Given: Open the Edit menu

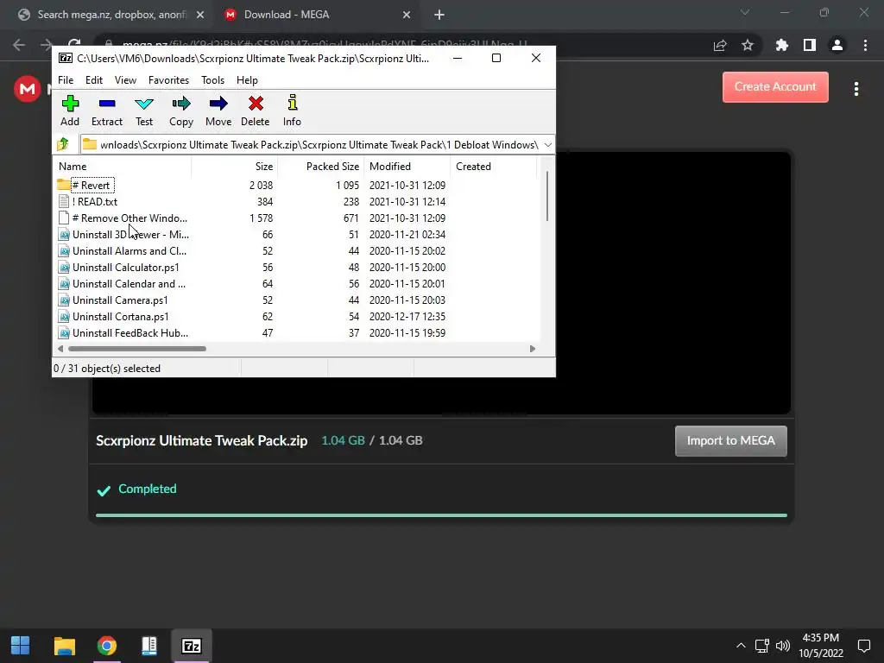Looking at the screenshot, I should click(93, 80).
